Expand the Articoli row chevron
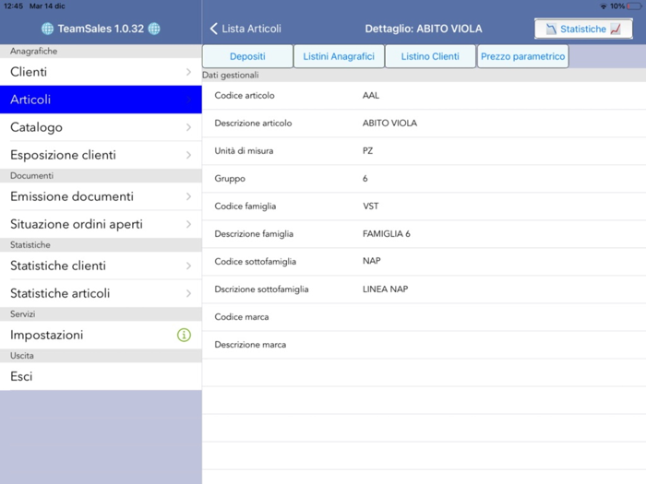This screenshot has height=484, width=646. coord(188,100)
